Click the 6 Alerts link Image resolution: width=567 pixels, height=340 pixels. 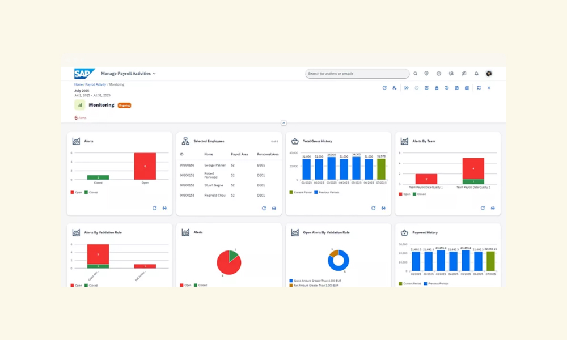81,118
